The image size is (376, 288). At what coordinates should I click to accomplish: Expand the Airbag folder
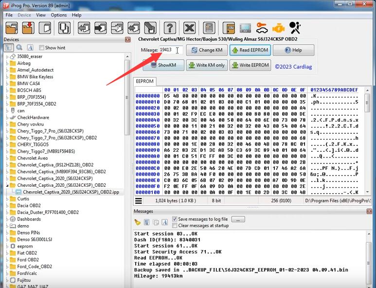coord(7,64)
